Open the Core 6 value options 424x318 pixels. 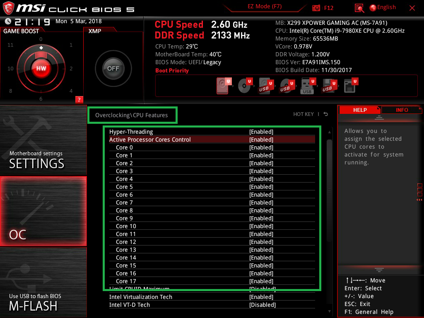pos(261,195)
